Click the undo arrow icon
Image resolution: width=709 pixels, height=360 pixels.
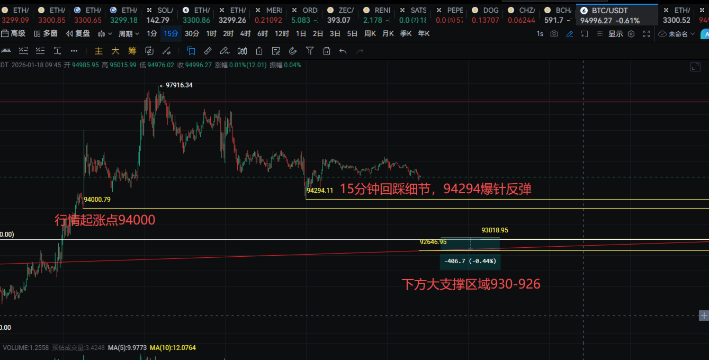(343, 51)
